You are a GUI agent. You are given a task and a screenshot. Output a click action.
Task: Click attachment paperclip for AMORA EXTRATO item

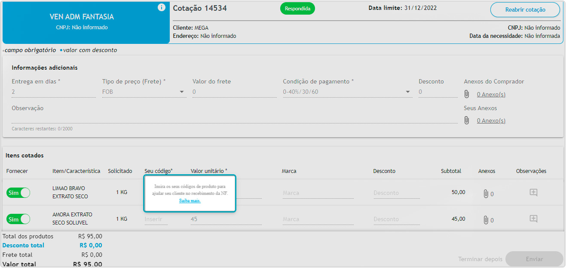pos(486,220)
